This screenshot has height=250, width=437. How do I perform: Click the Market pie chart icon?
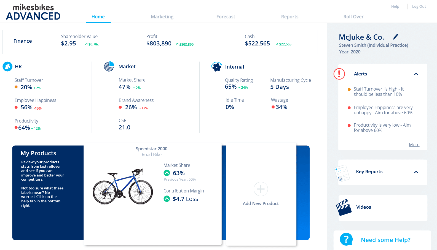point(109,66)
